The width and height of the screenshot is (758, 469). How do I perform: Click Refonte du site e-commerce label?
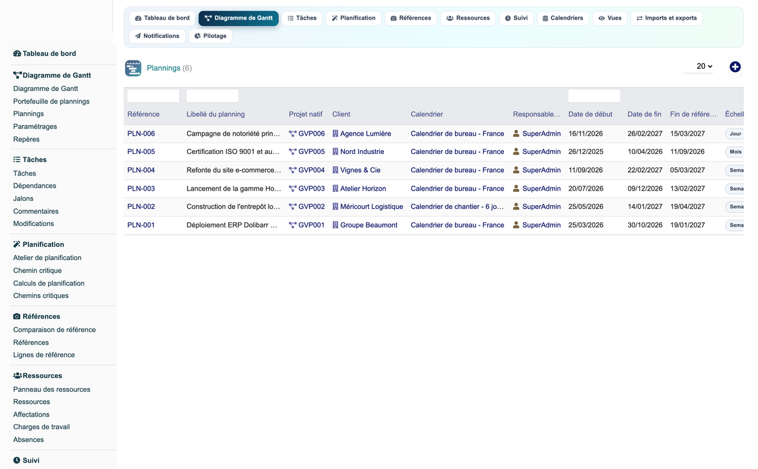234,170
